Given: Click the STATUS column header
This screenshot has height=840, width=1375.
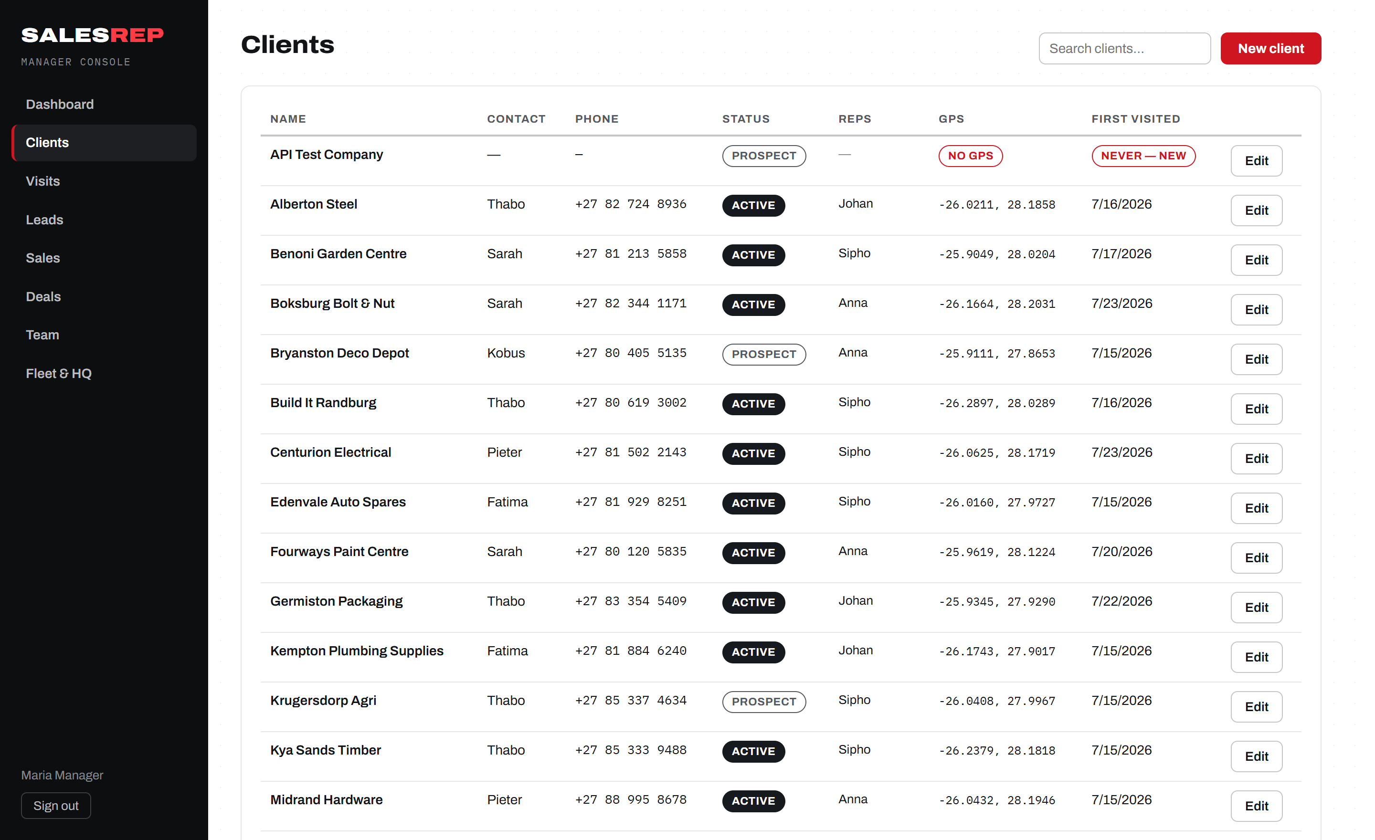Looking at the screenshot, I should click(746, 119).
